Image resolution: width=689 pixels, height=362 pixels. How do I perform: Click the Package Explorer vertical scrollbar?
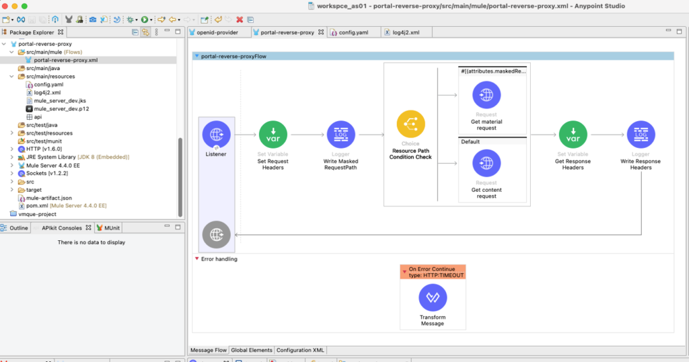pos(180,175)
